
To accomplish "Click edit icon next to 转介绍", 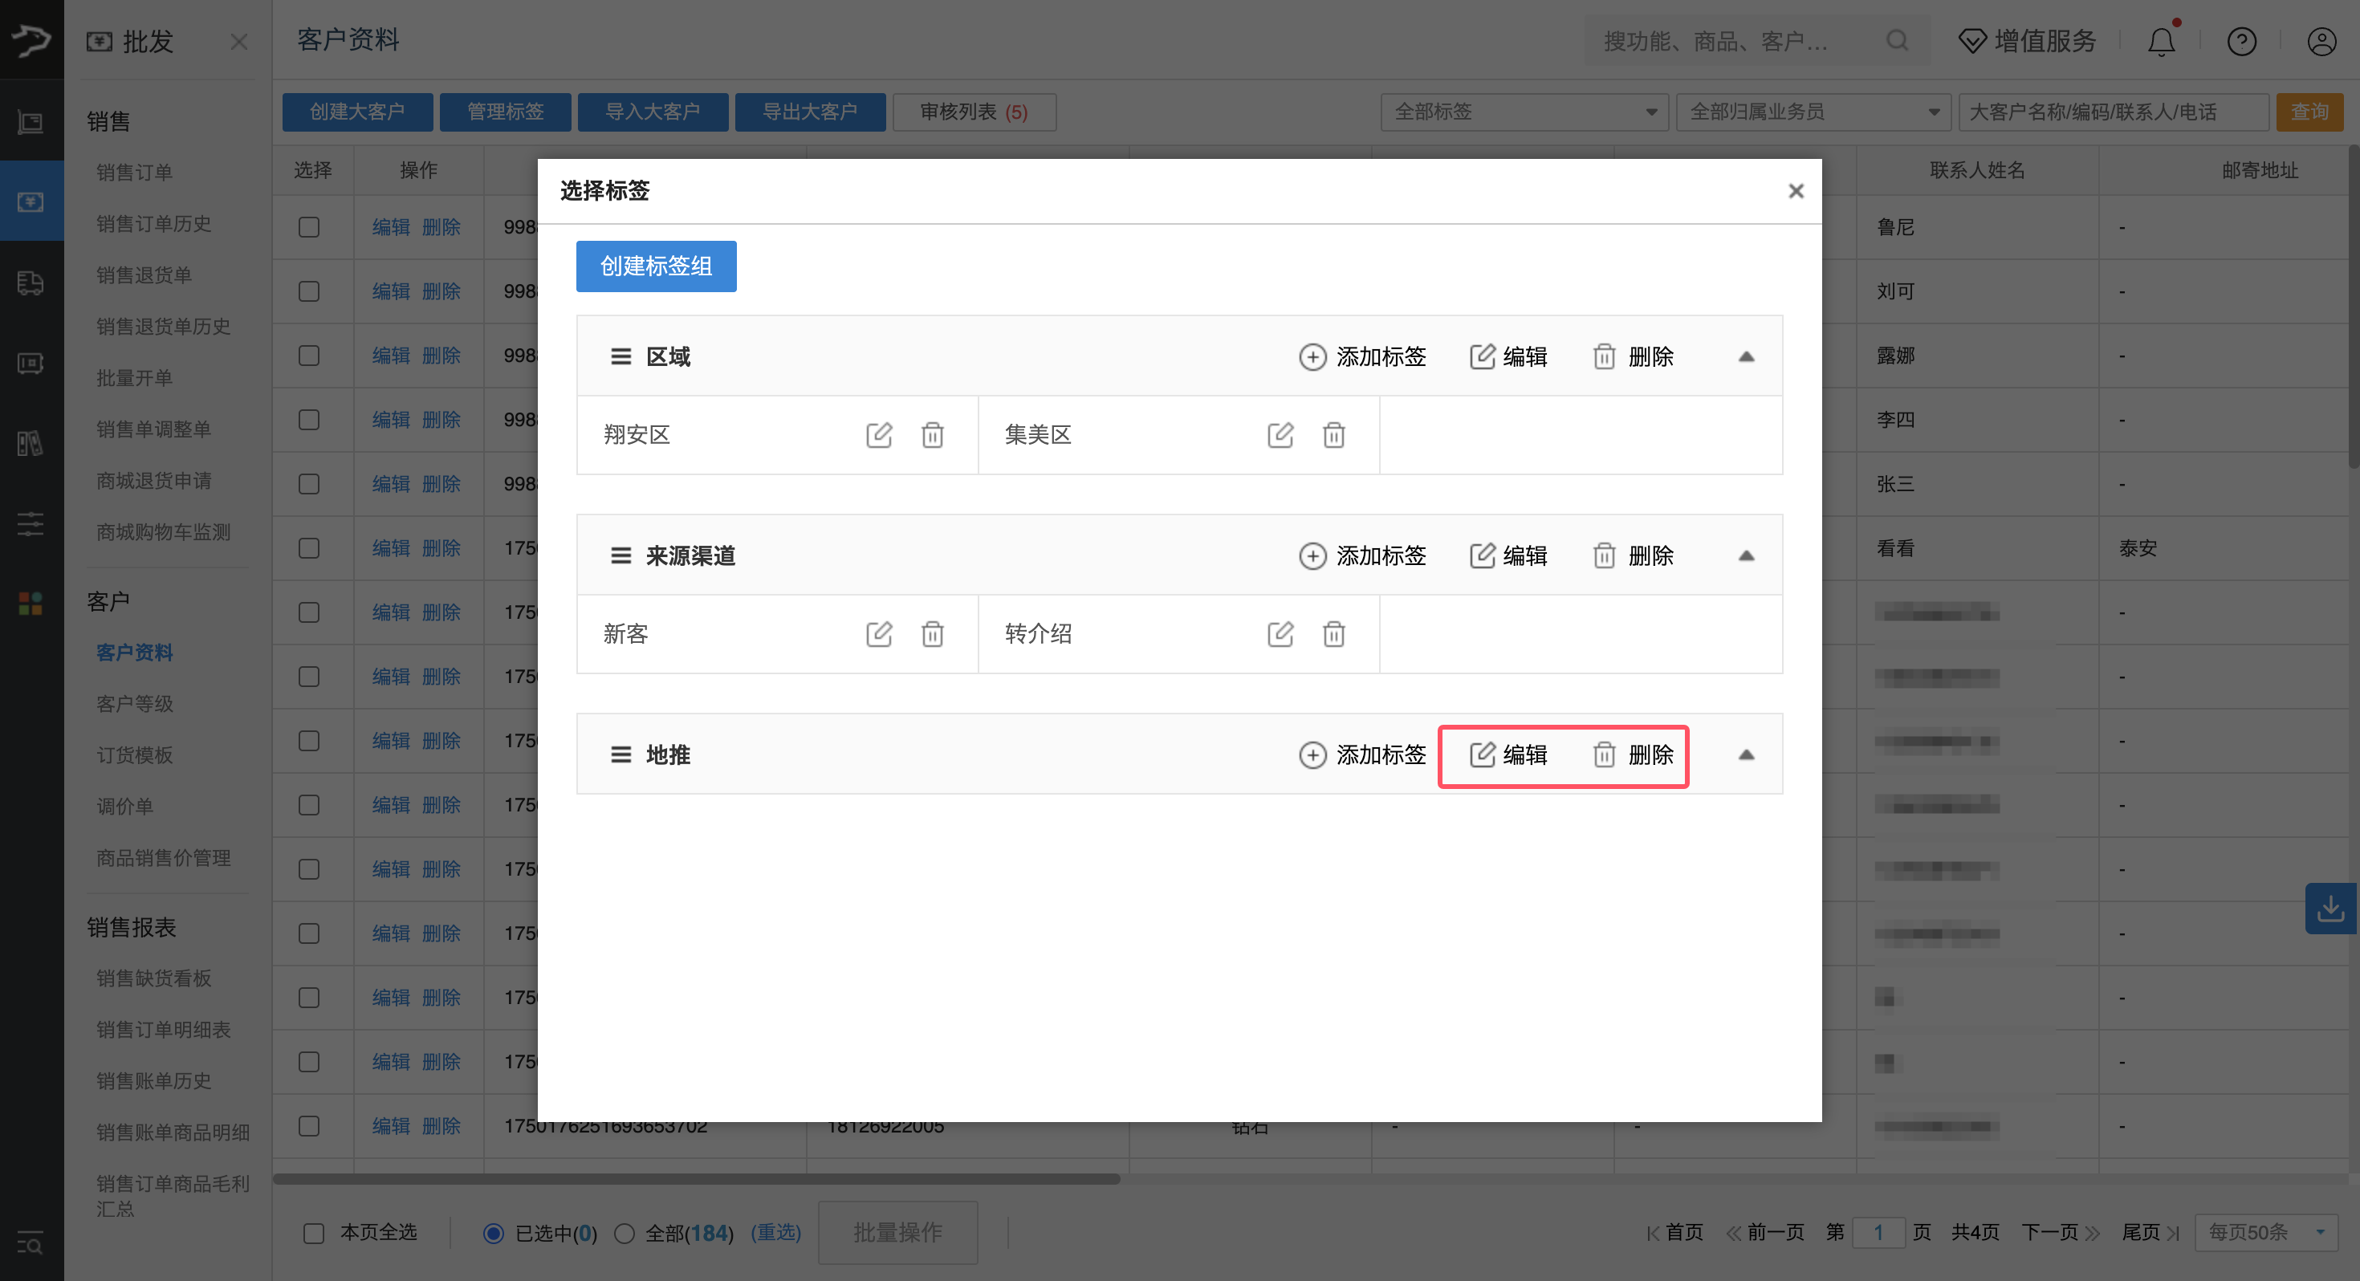I will [1280, 633].
